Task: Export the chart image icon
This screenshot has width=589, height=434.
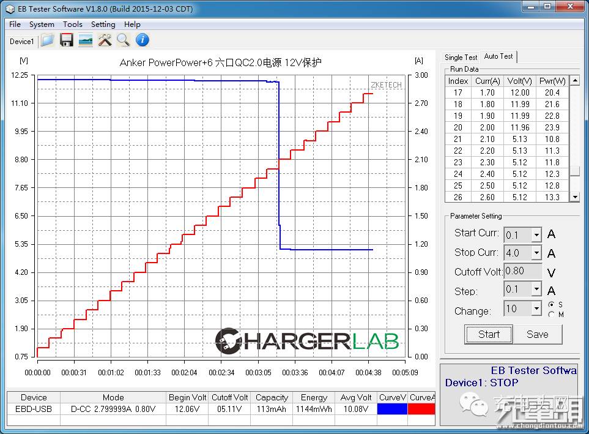Action: (86, 40)
